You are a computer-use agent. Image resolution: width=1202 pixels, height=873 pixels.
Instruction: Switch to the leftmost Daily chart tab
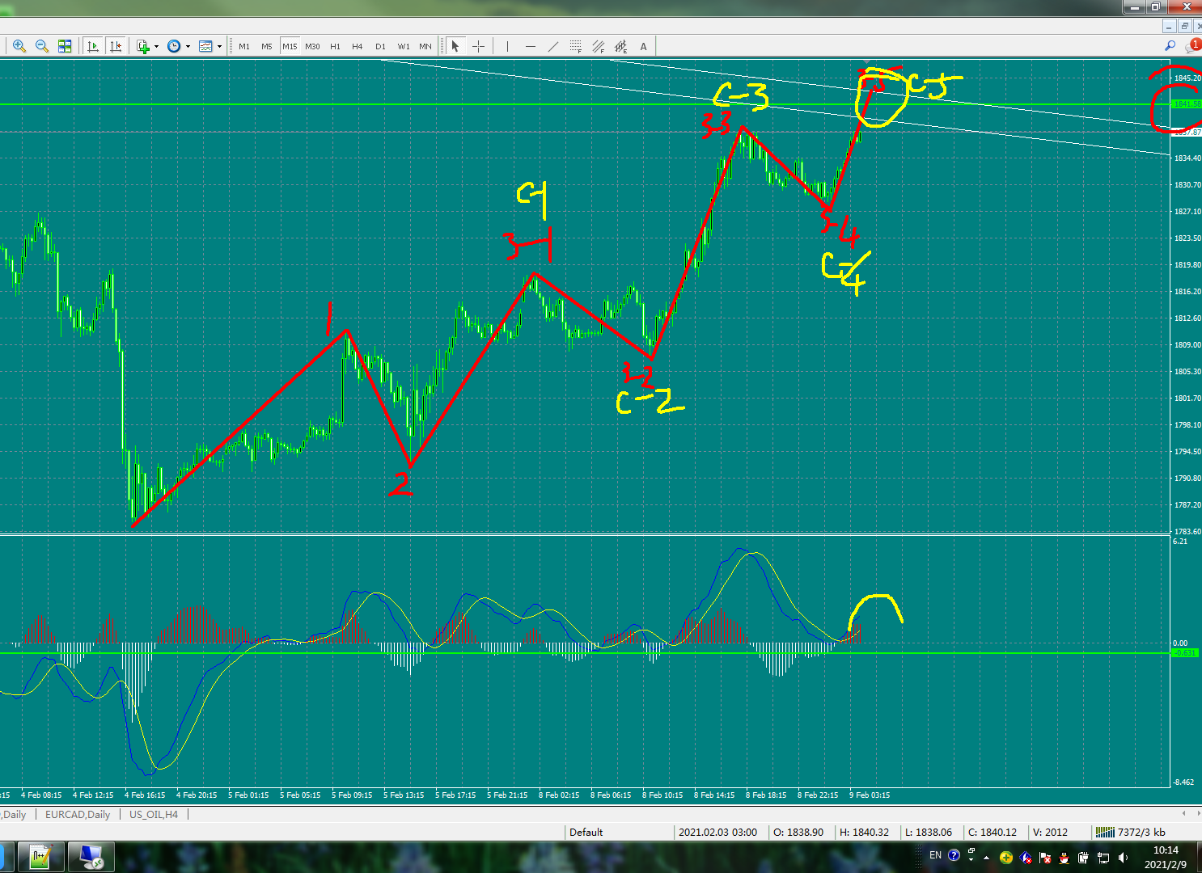pyautogui.click(x=13, y=814)
